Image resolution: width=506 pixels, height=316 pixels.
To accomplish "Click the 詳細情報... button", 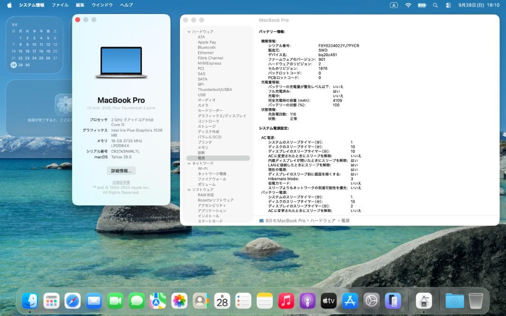I will click(121, 171).
